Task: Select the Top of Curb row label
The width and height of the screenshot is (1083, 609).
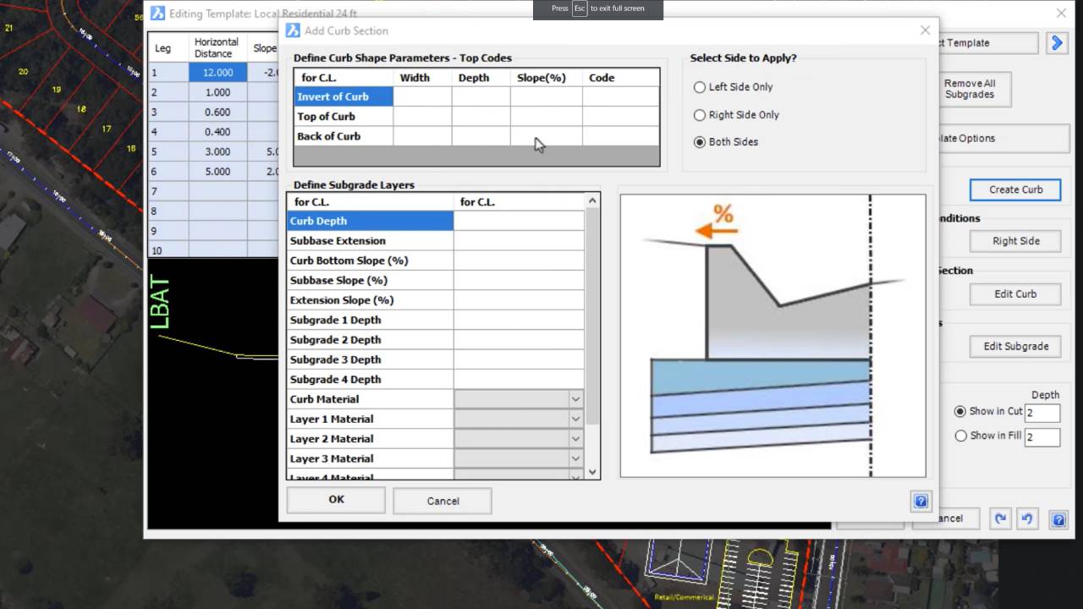Action: (x=344, y=117)
